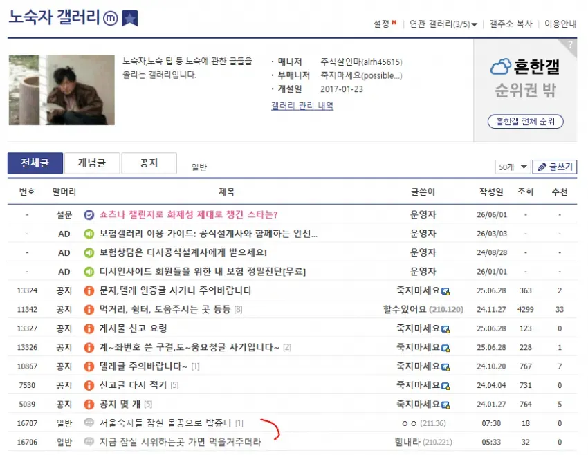Open the 흔한갤 전체 순위 button

[x=525, y=122]
